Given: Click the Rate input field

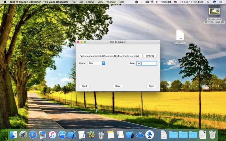Looking at the screenshot, I should 146,63.
